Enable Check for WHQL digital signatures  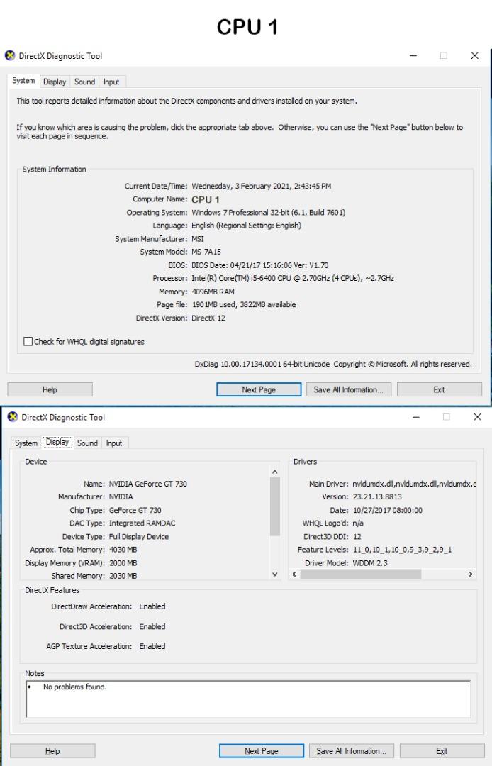click(x=28, y=342)
